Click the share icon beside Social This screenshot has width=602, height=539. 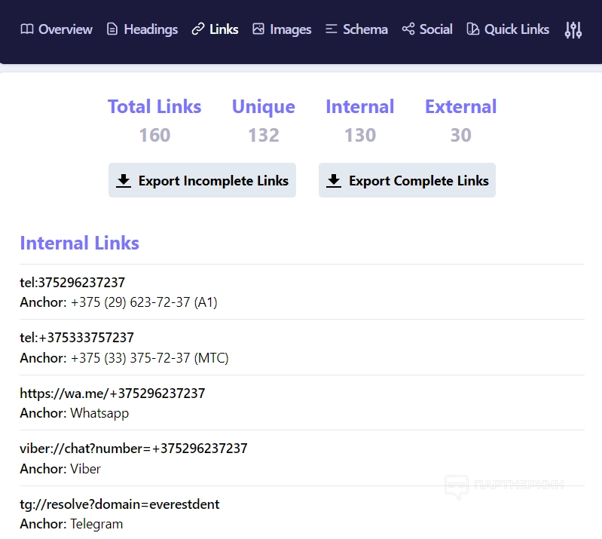pos(408,29)
